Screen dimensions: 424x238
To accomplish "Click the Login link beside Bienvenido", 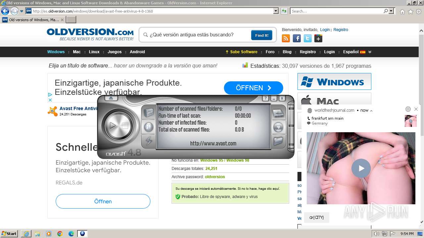I will click(x=325, y=30).
